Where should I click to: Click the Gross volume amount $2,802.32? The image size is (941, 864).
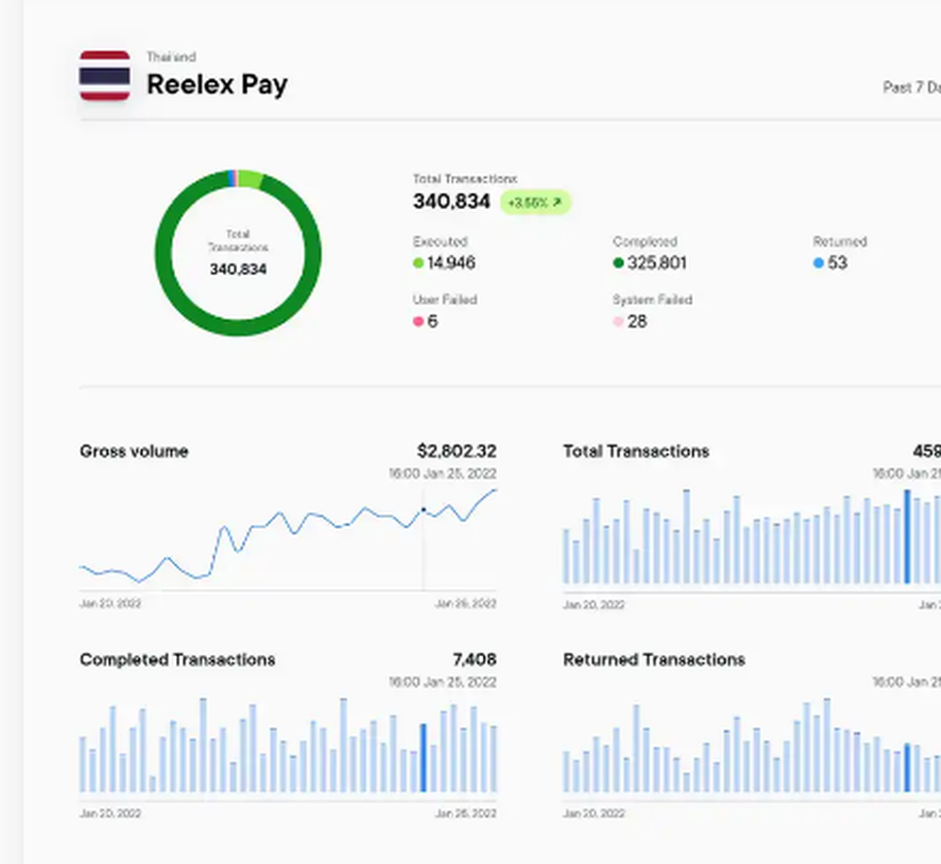coord(456,452)
